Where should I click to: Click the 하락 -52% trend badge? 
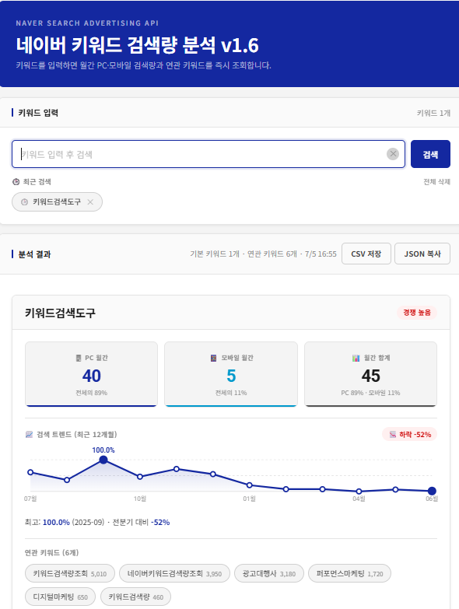tap(410, 434)
